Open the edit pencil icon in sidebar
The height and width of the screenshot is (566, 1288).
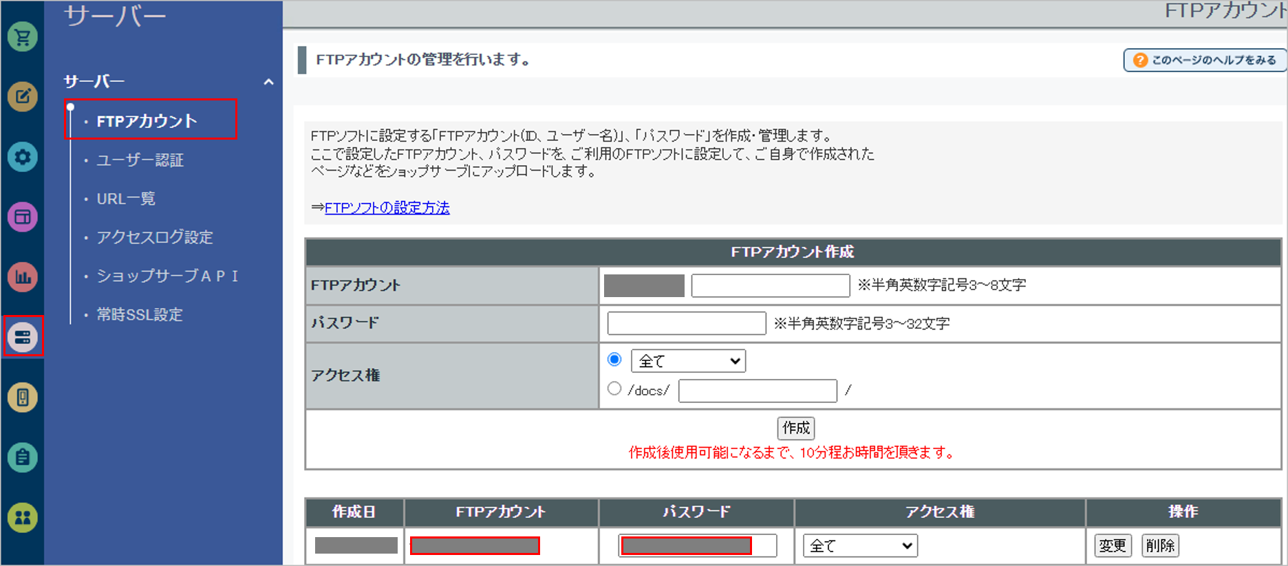pos(23,97)
